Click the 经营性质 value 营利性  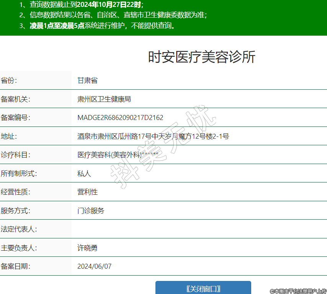click(x=87, y=192)
